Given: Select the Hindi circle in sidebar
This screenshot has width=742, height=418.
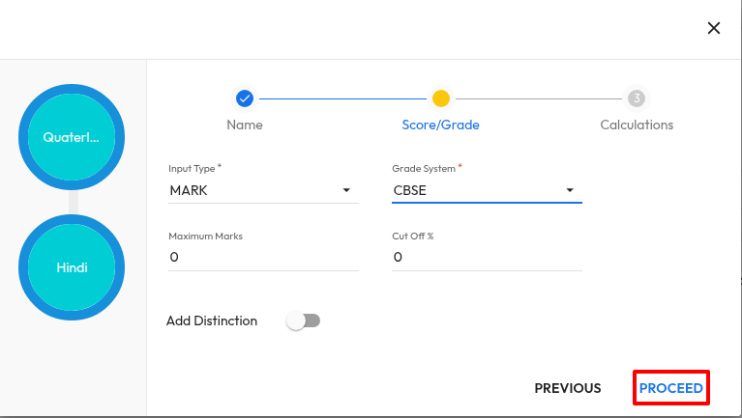Looking at the screenshot, I should tap(72, 267).
